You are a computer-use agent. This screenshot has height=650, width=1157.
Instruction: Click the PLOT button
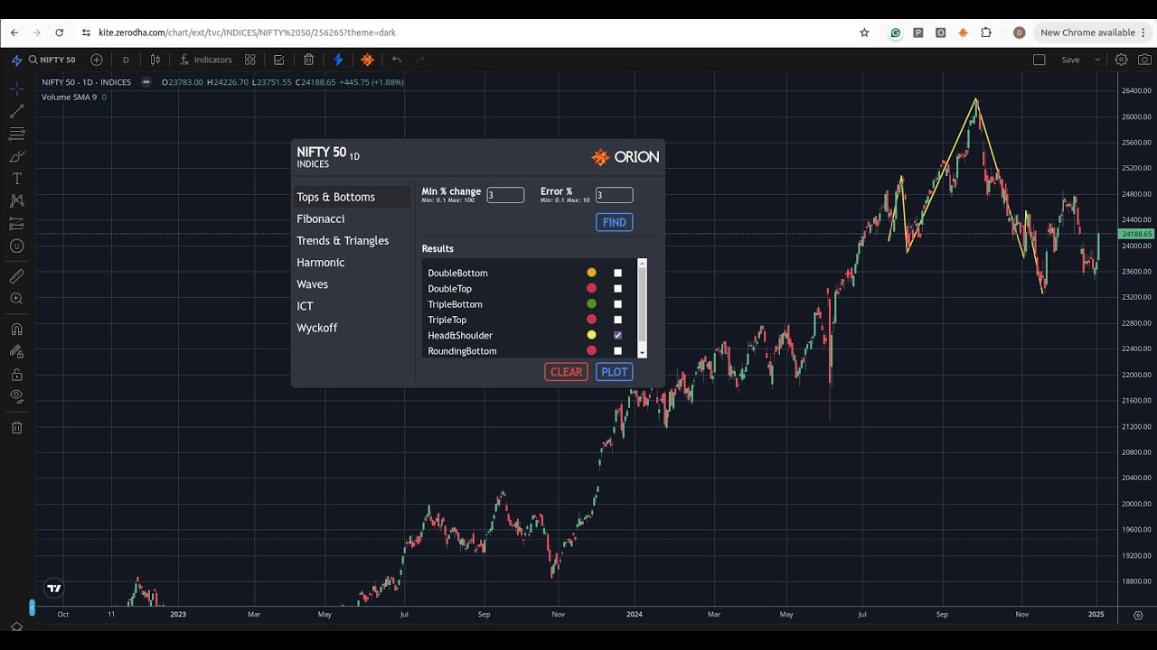[614, 372]
